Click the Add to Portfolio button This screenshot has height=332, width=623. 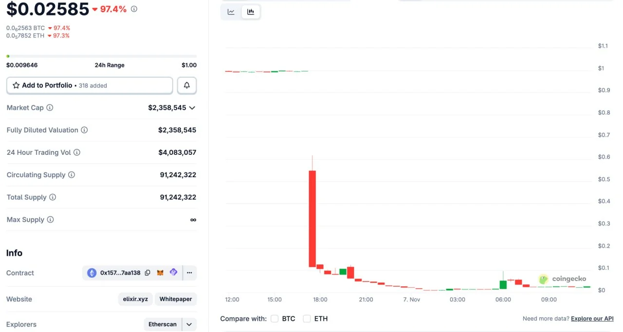pos(90,85)
